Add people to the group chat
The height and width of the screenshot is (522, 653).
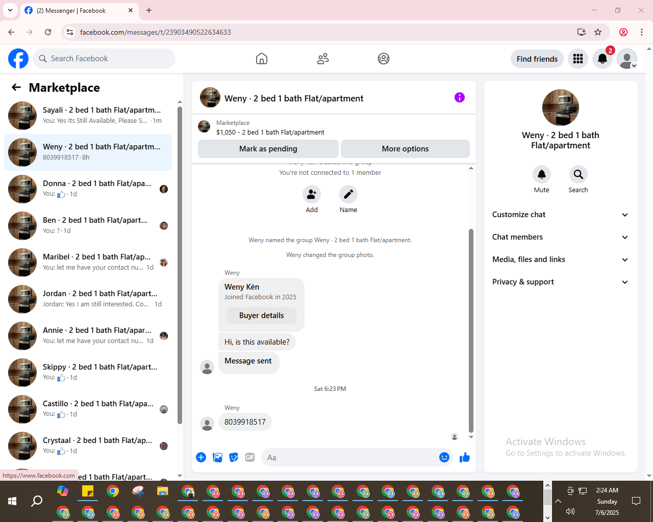[312, 194]
